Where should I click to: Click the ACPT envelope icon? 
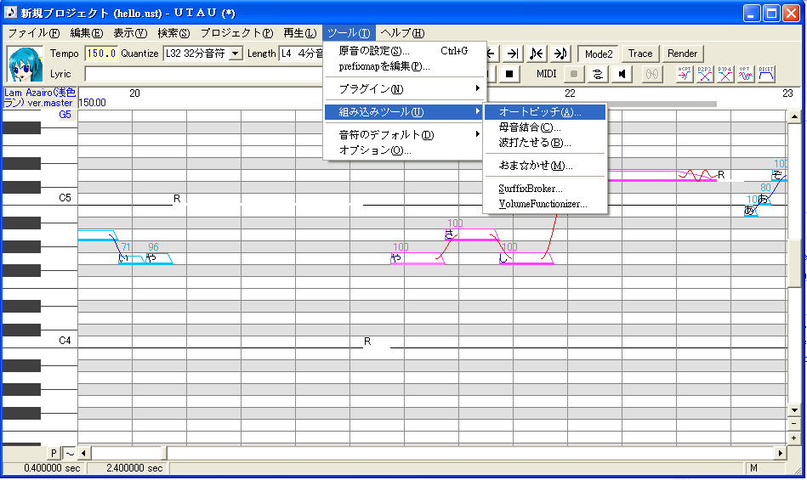[x=685, y=74]
